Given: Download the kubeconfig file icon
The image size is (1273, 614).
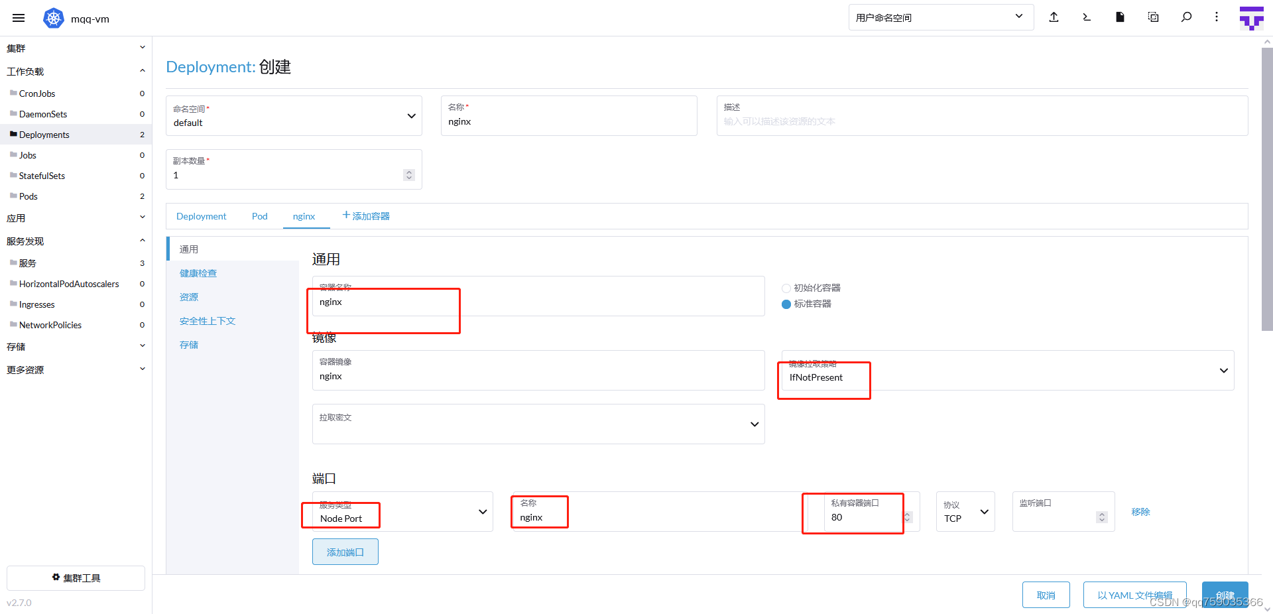Looking at the screenshot, I should [1120, 17].
